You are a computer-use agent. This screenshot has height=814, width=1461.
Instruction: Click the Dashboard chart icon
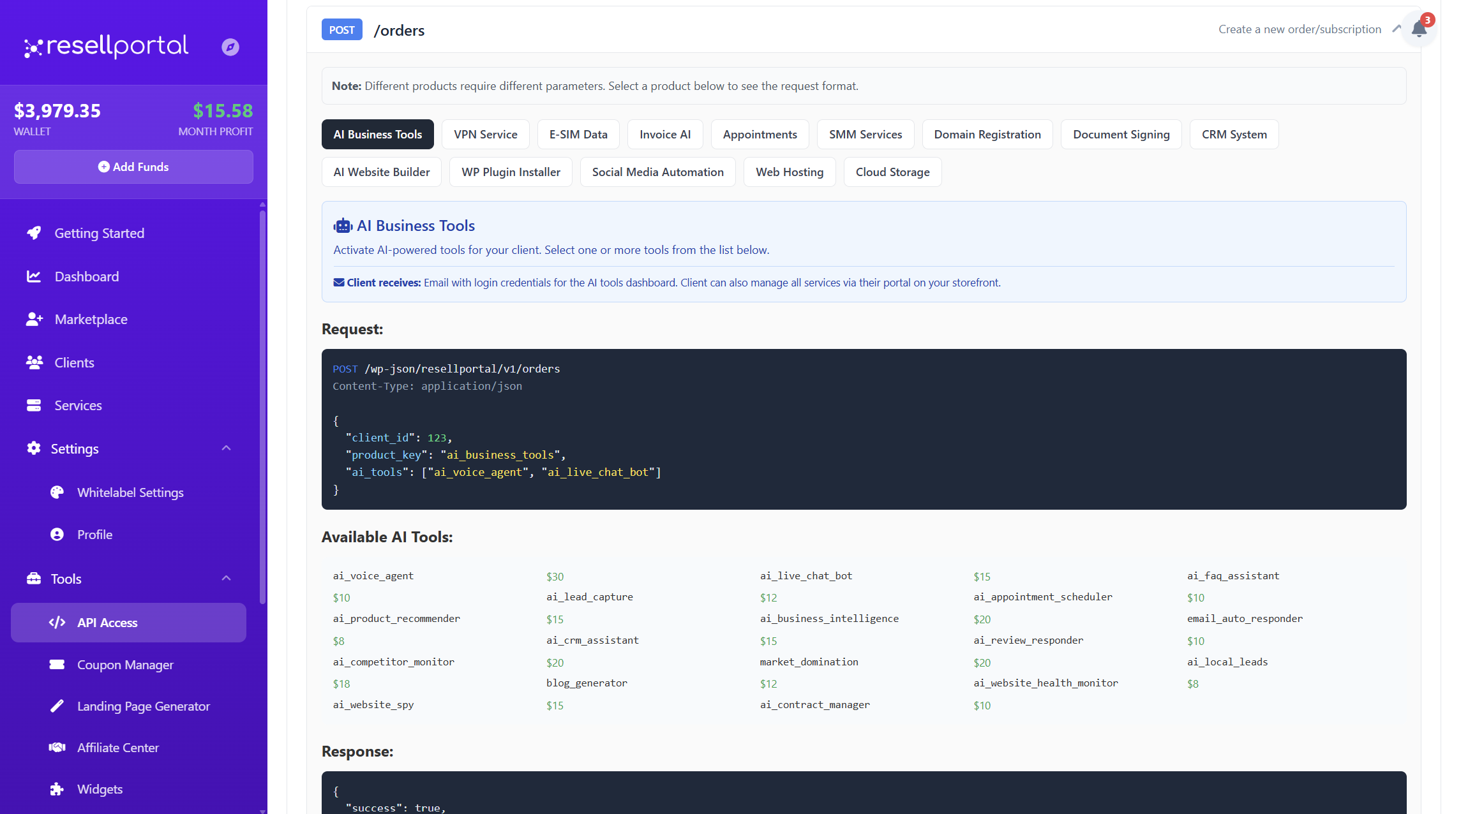pyautogui.click(x=34, y=276)
